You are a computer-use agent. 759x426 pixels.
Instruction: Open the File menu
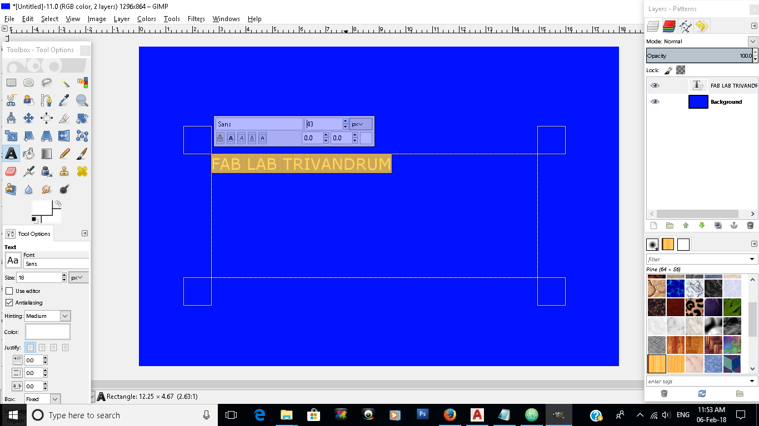pos(9,18)
